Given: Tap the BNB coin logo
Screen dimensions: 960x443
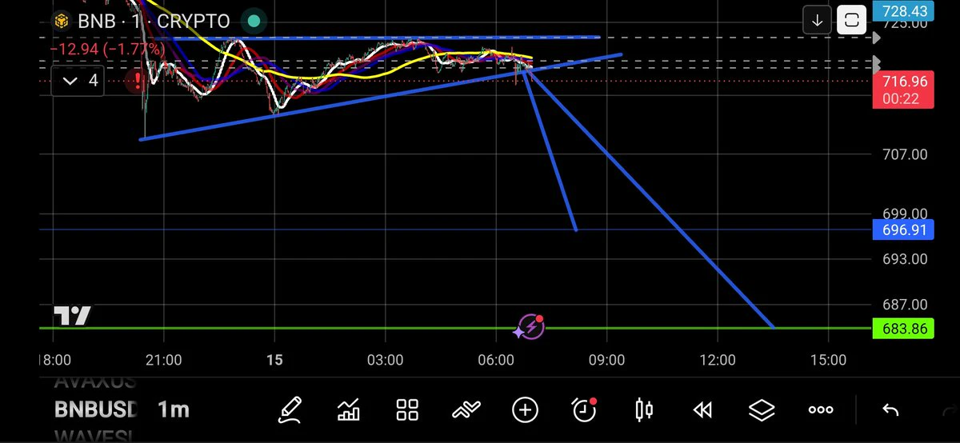Looking at the screenshot, I should point(61,22).
